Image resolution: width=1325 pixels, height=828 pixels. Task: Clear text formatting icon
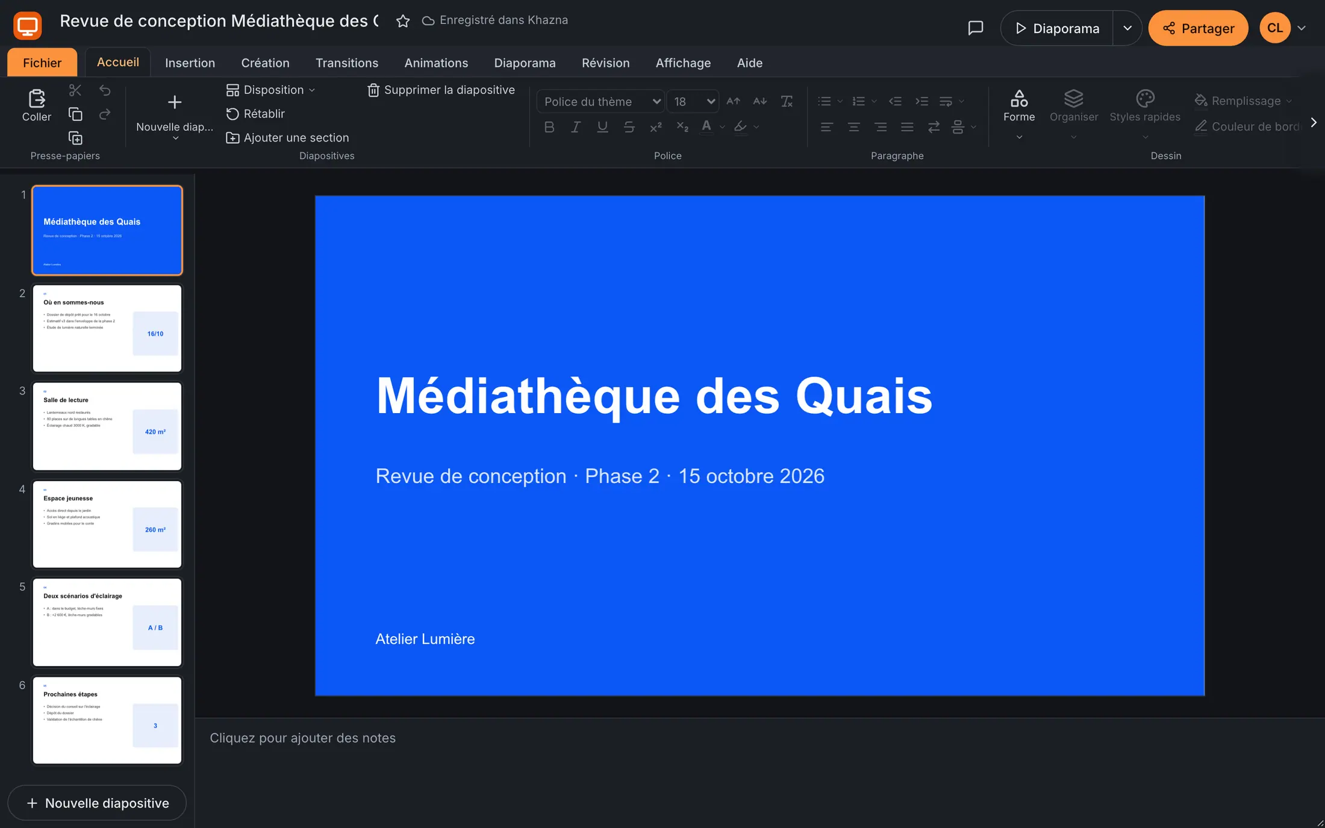click(x=787, y=101)
